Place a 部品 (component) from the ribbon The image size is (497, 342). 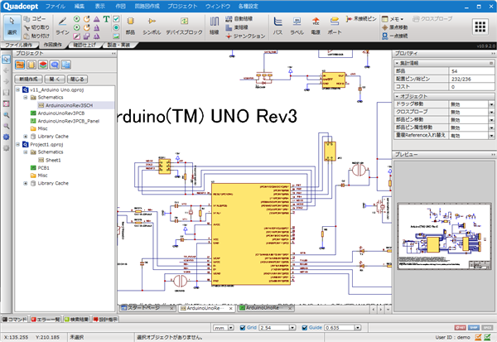(x=130, y=26)
